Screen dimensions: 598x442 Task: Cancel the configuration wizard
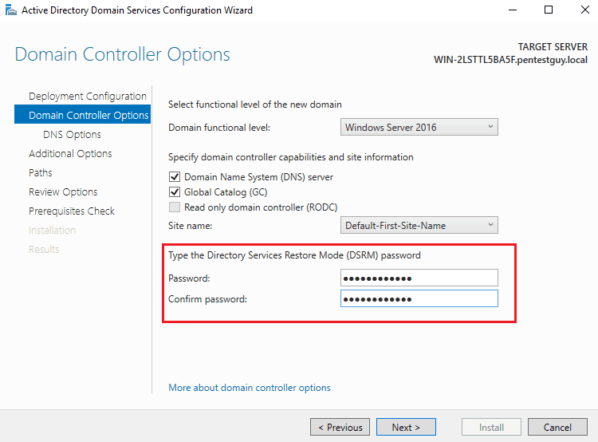coord(557,427)
